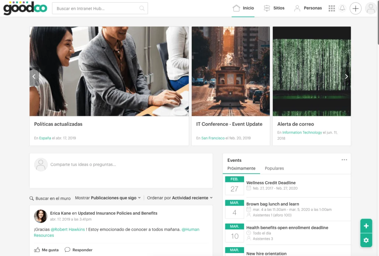Open the cable car IT Conference image
The width and height of the screenshot is (379, 256).
230,71
